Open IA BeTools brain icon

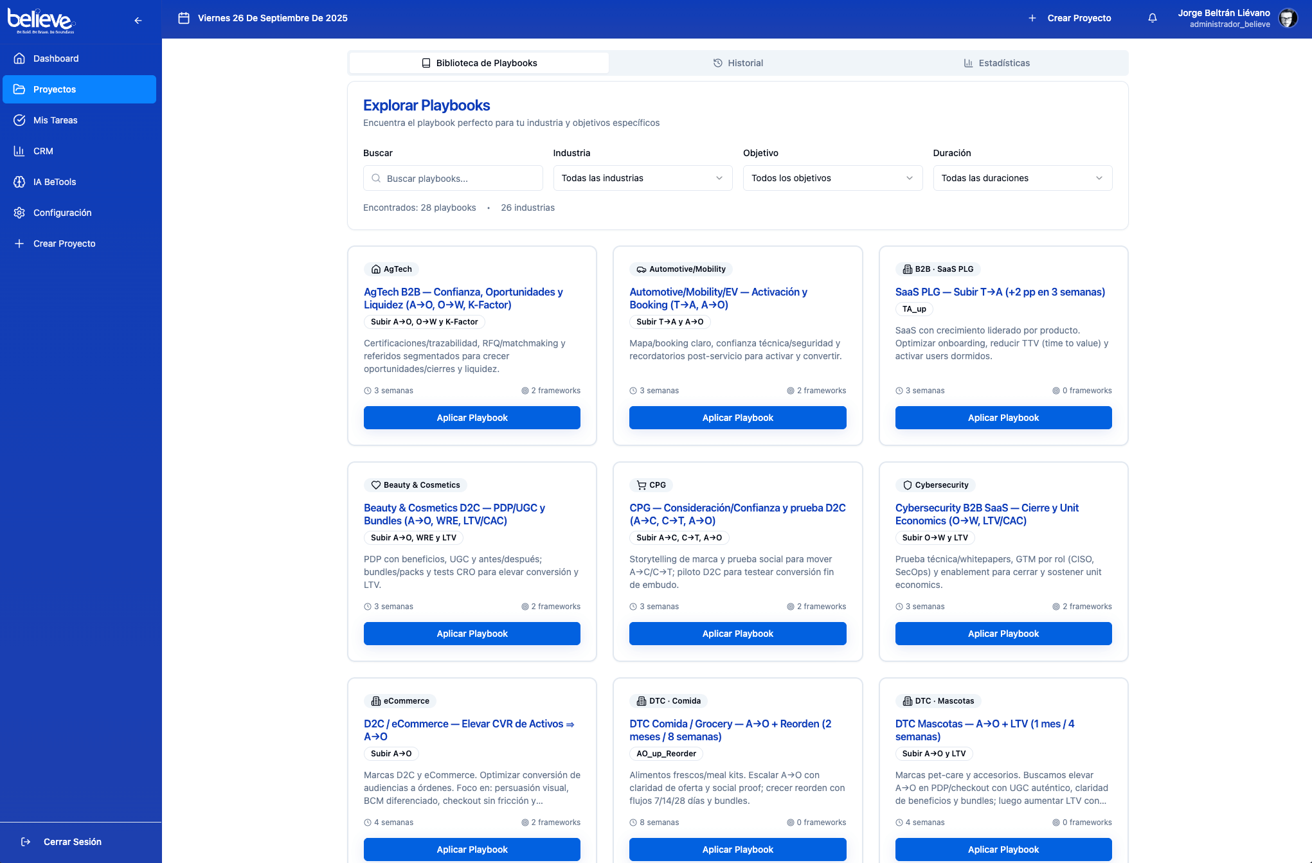19,182
